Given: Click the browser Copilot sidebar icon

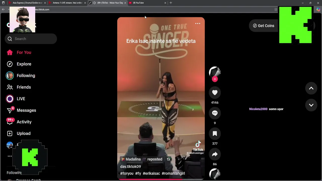Looking at the screenshot, I should [x=318, y=10].
